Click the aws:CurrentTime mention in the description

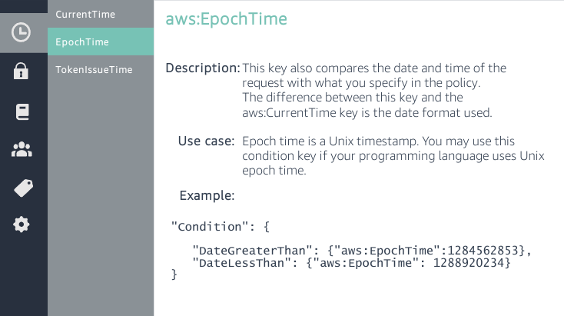pos(287,112)
